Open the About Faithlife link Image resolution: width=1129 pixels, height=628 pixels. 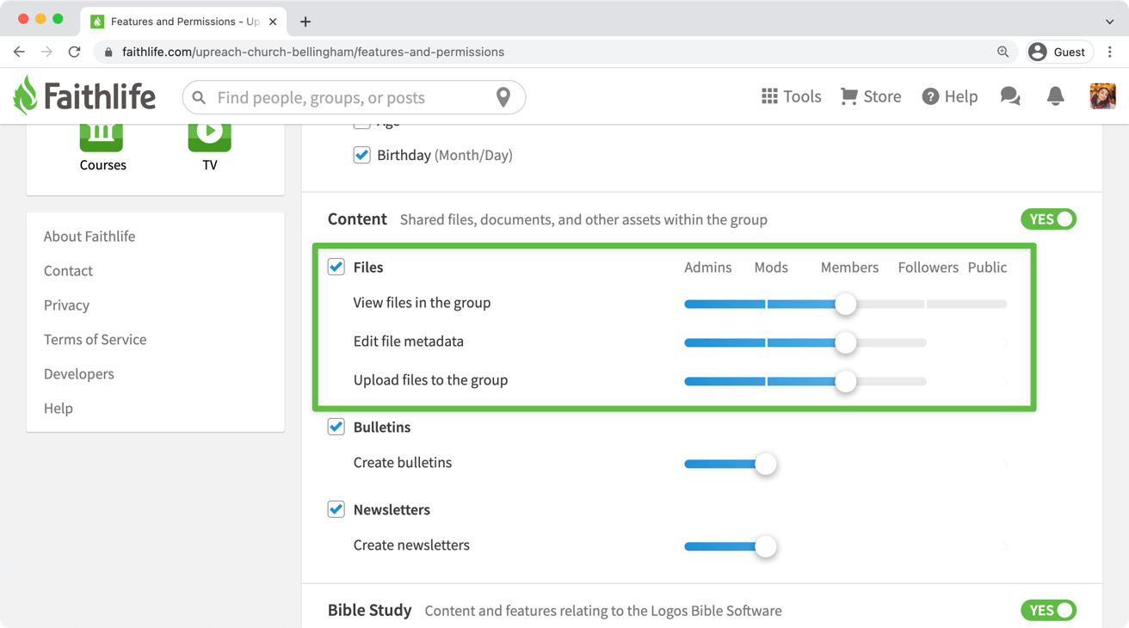(89, 236)
